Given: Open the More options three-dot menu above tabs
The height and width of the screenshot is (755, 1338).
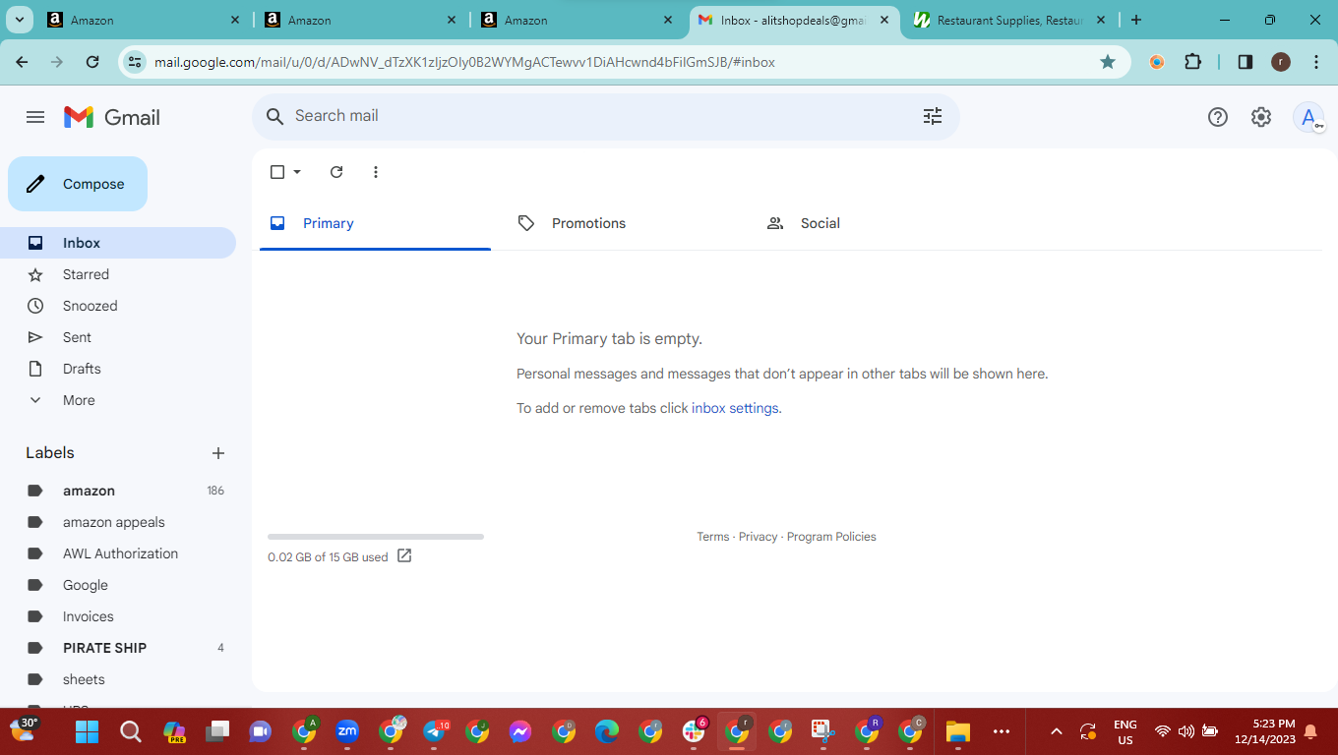Looking at the screenshot, I should click(x=376, y=172).
